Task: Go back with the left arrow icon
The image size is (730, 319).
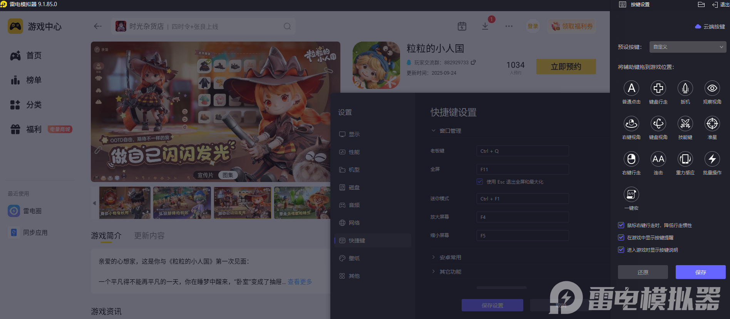Action: (x=98, y=26)
